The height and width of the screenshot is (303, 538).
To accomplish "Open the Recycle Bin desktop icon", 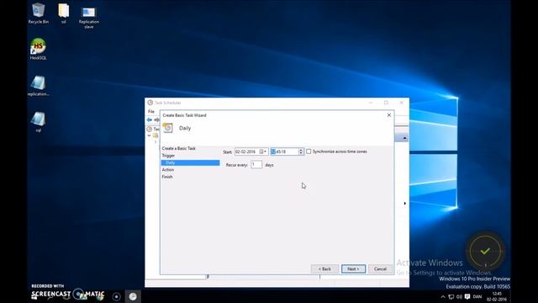I will coord(38,13).
